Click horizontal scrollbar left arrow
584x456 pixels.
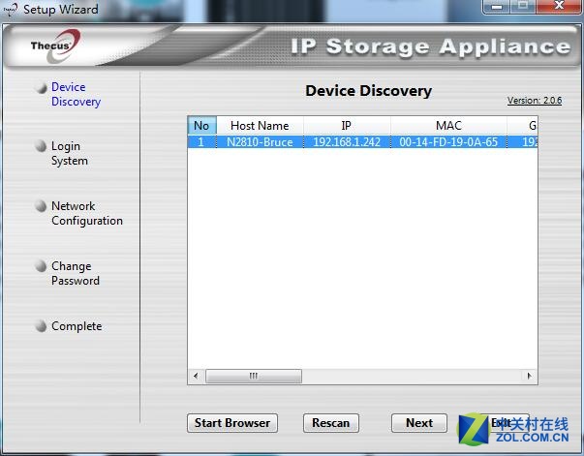[x=196, y=376]
